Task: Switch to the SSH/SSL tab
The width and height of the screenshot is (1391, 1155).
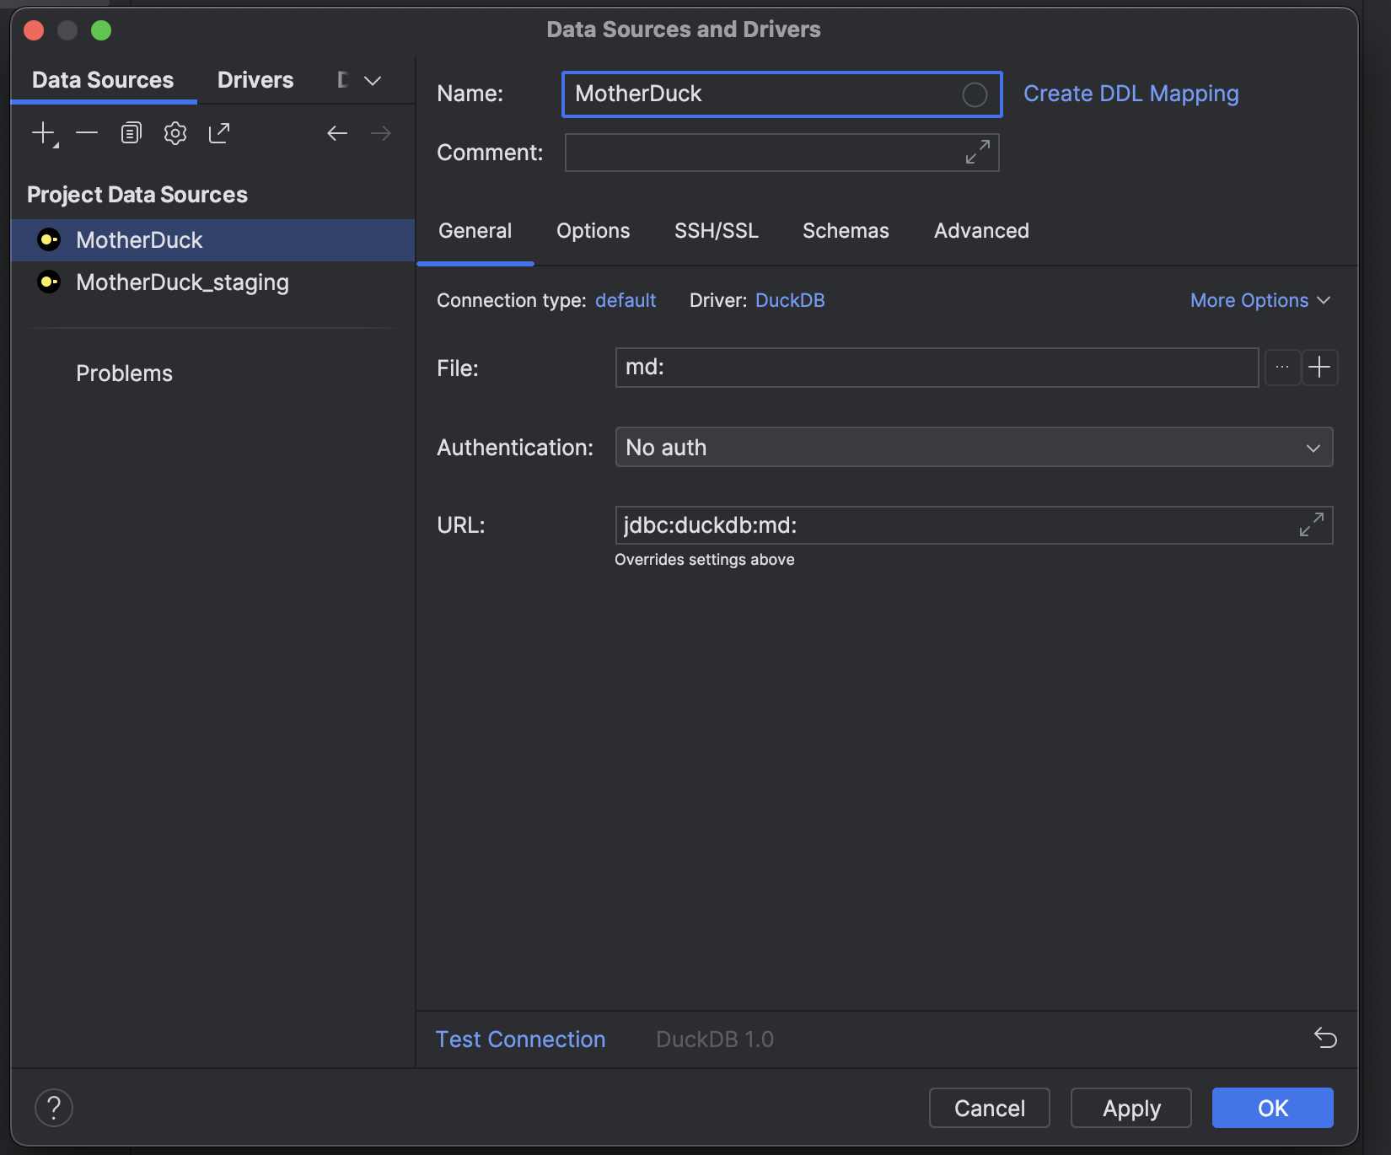Action: (x=717, y=231)
